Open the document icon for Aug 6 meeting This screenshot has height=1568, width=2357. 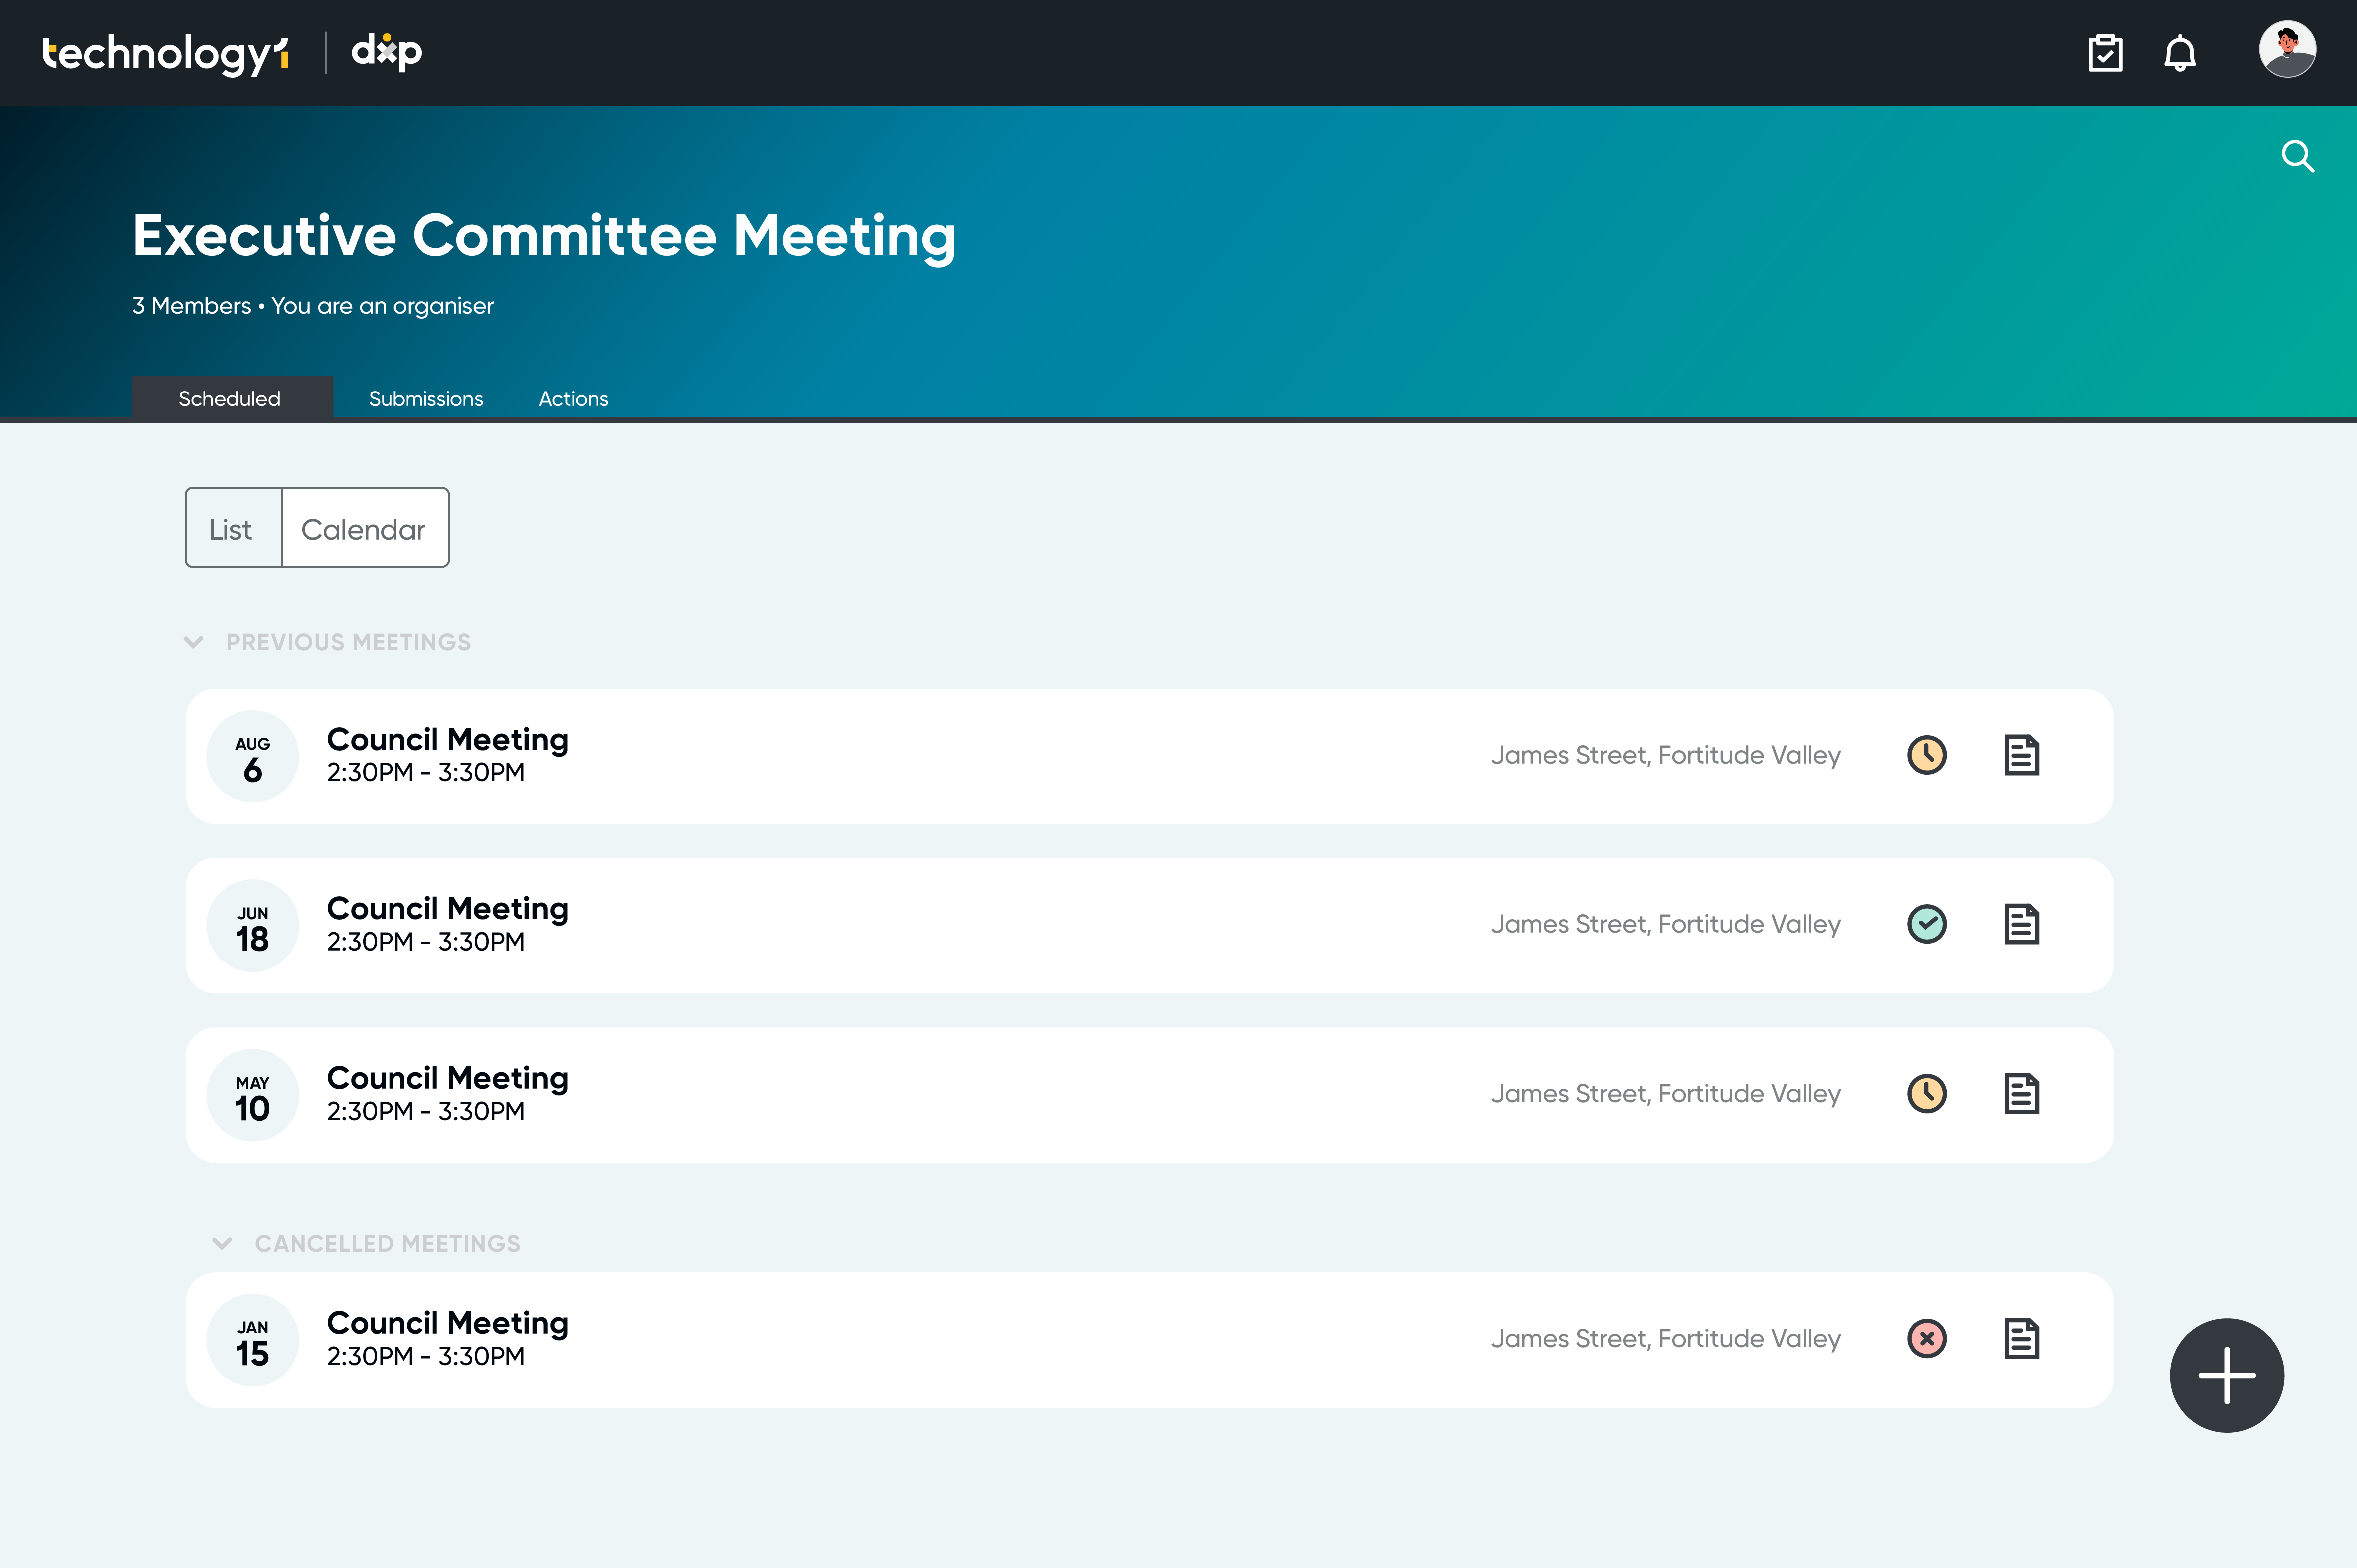click(2021, 755)
